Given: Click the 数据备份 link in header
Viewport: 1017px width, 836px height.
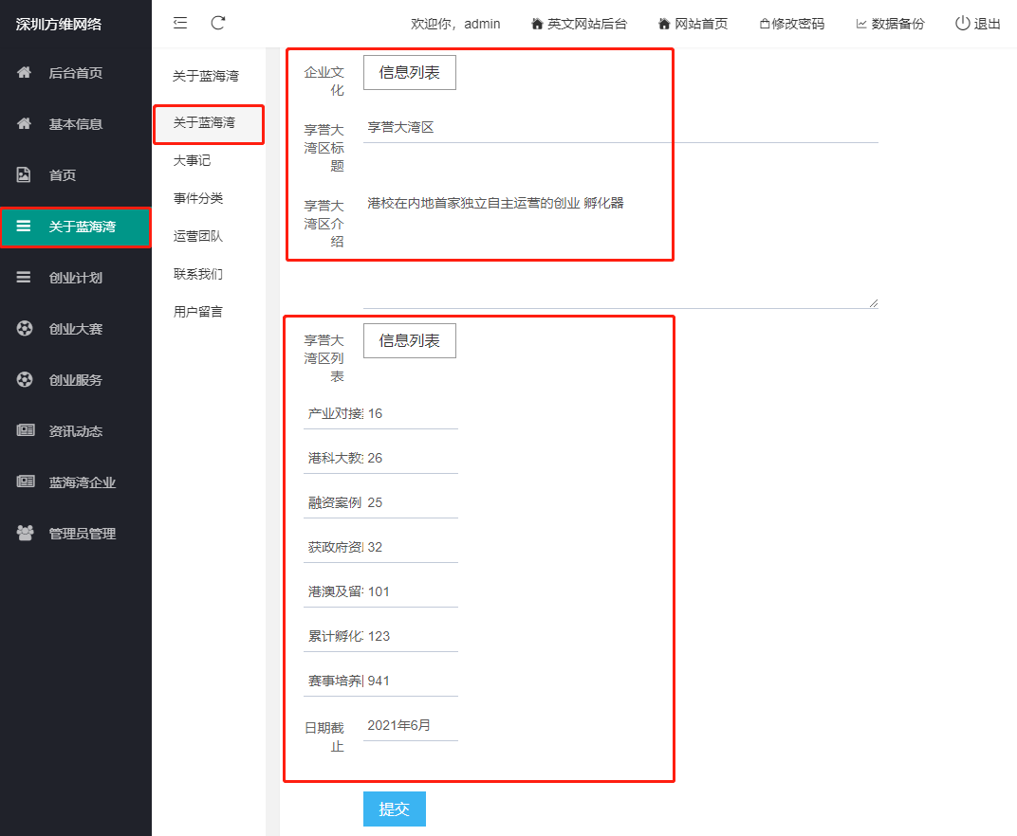Looking at the screenshot, I should 890,24.
